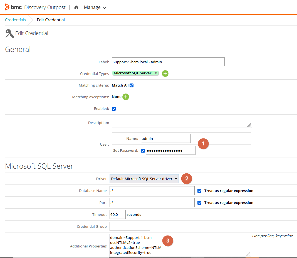Screen dimensions: 297x258
Task: Toggle Port regular expression checkbox
Action: point(199,203)
